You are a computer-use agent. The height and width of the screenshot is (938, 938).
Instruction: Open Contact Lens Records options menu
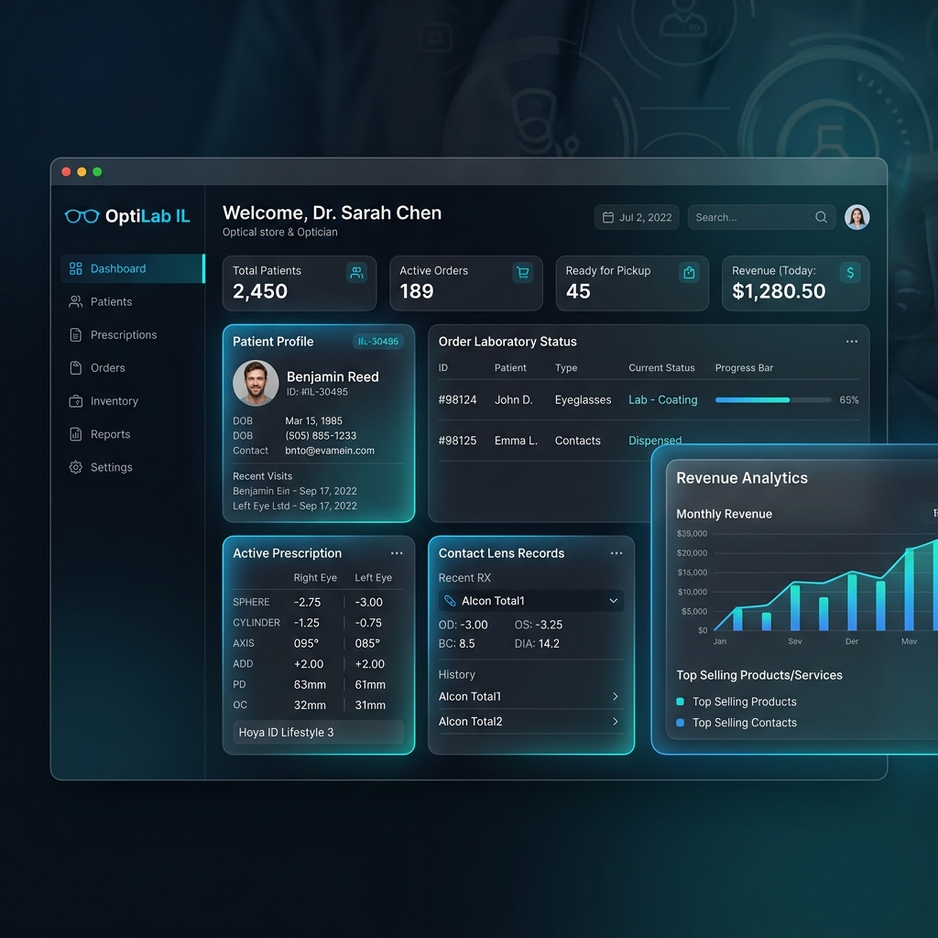[x=616, y=553]
